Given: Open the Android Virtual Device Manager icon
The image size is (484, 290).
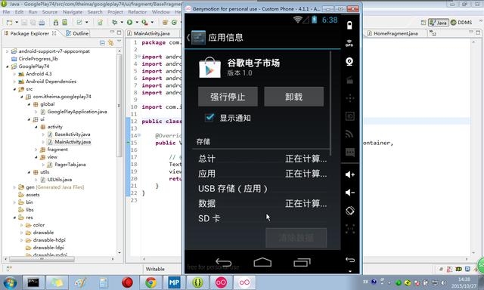Looking at the screenshot, I should point(64,22).
